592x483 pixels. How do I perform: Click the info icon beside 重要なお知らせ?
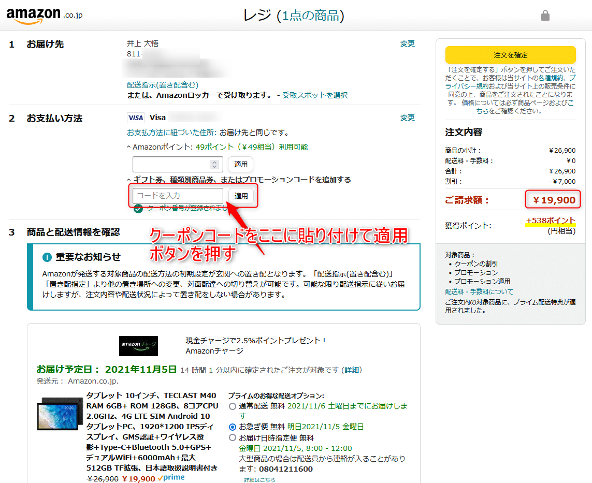coord(47,257)
